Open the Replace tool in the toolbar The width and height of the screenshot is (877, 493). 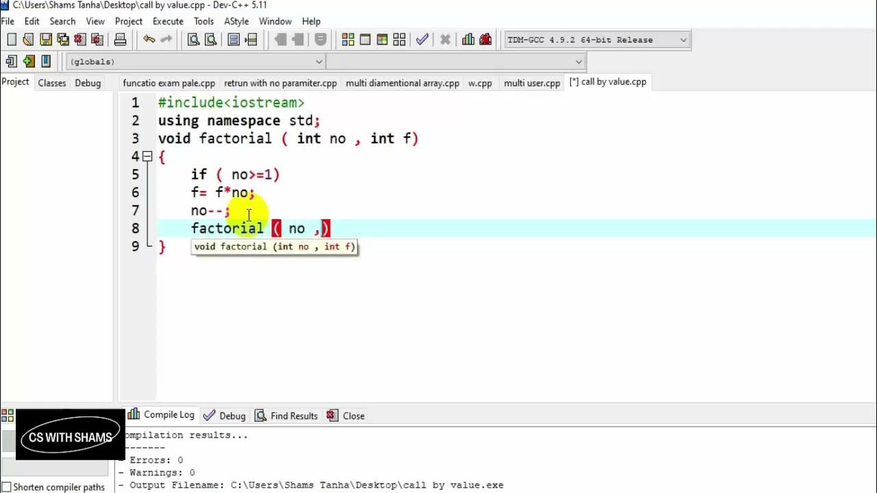click(211, 40)
